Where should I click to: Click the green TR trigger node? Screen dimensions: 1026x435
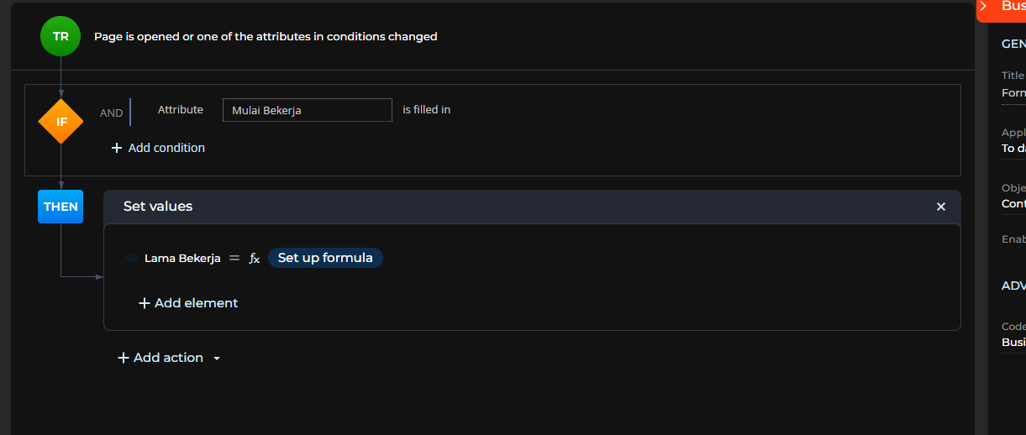tap(61, 36)
